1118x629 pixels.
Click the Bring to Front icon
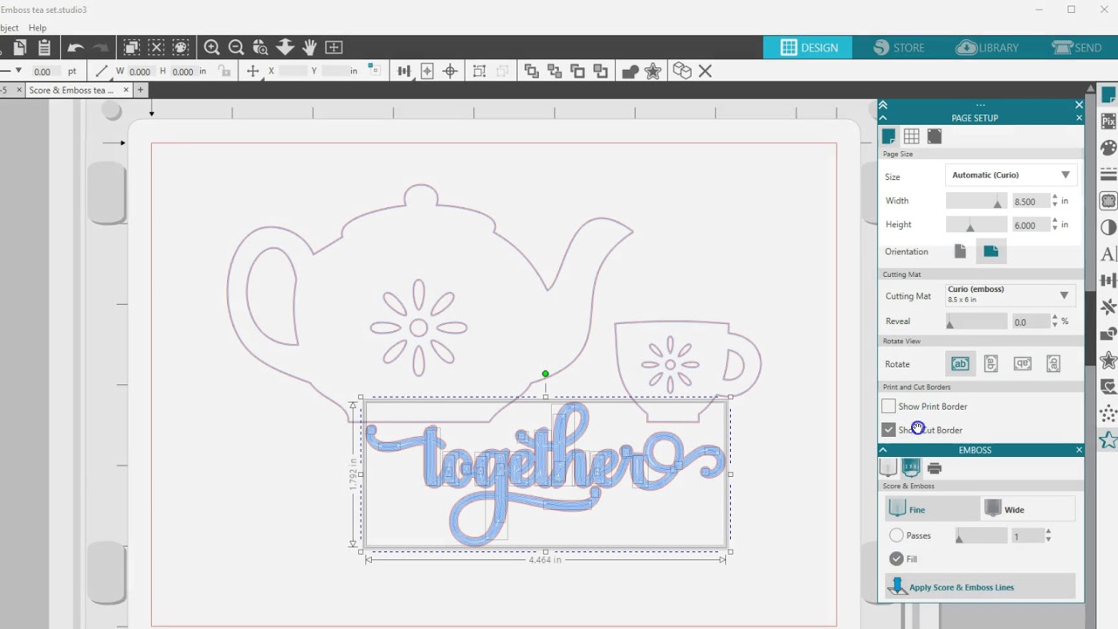click(x=531, y=71)
